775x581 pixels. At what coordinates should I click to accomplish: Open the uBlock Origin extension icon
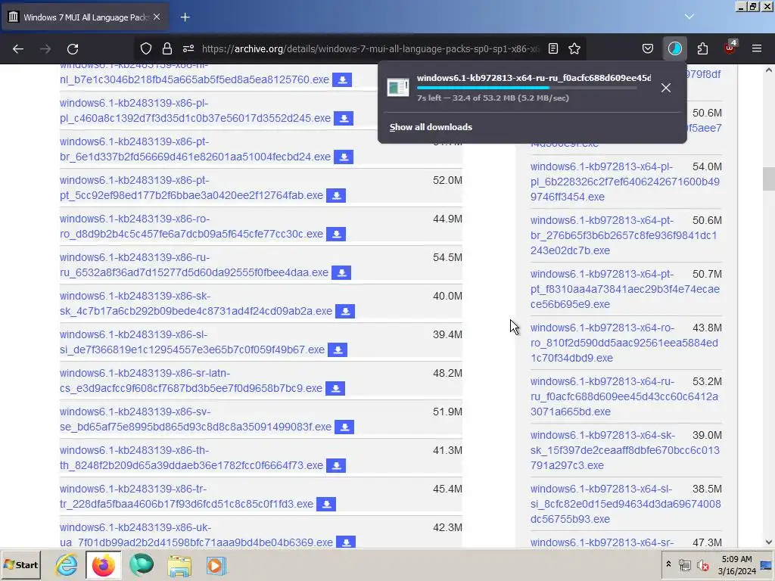[730, 48]
